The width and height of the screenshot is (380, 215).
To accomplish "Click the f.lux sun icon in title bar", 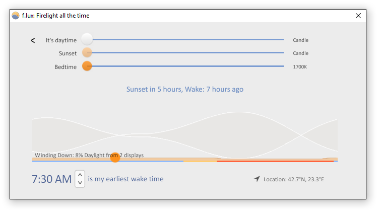I will pos(16,16).
